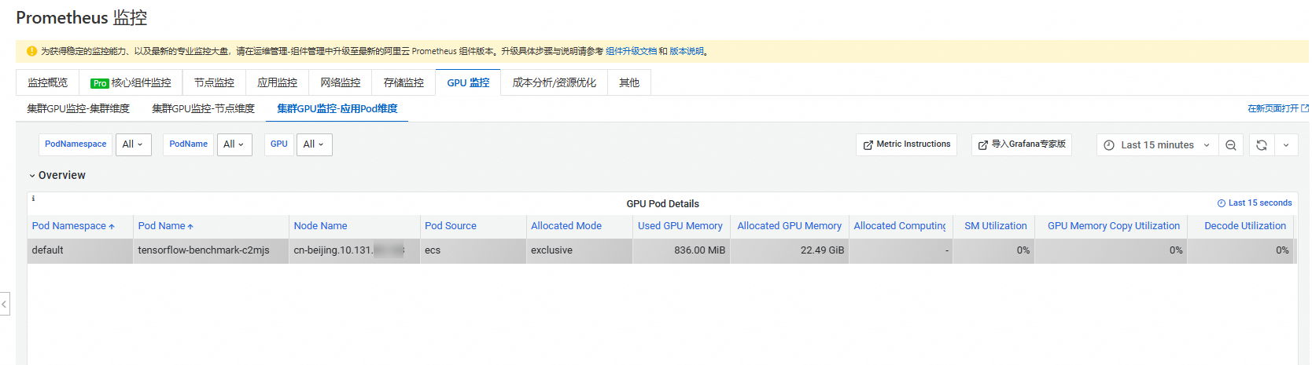Sort by Used GPU Memory column

pos(680,226)
